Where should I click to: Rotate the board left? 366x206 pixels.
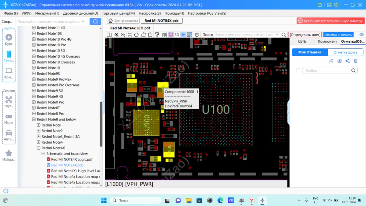point(144,35)
